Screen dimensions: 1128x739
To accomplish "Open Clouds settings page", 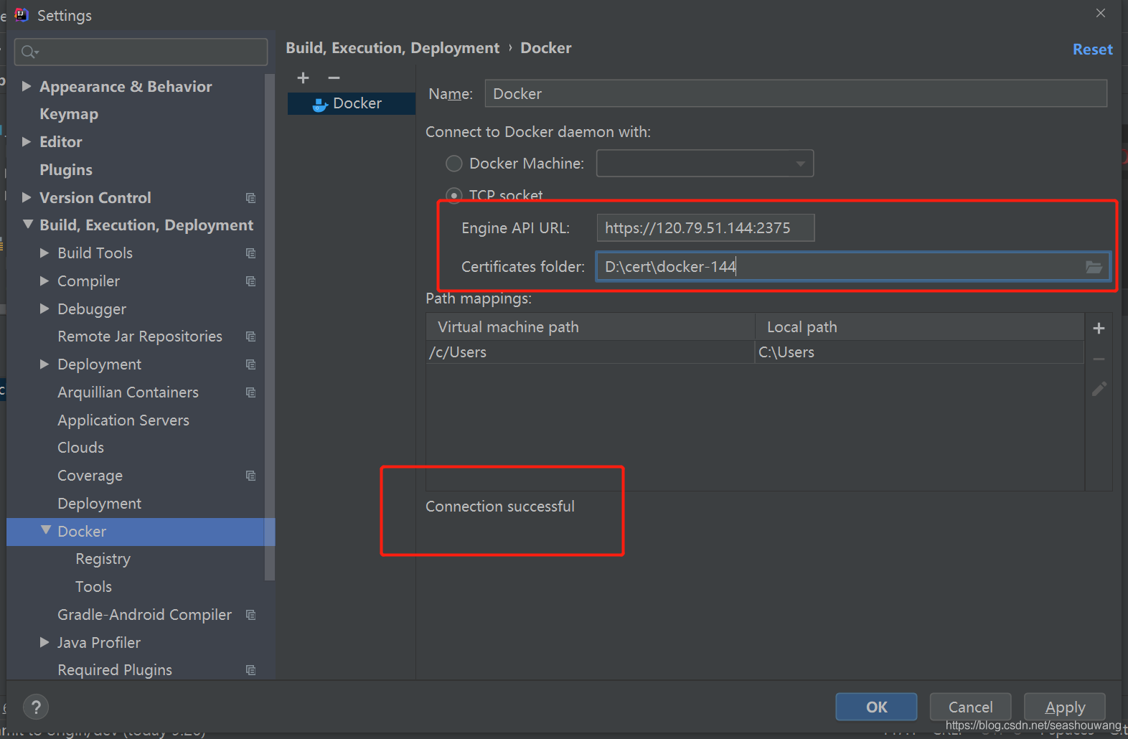I will tap(80, 448).
